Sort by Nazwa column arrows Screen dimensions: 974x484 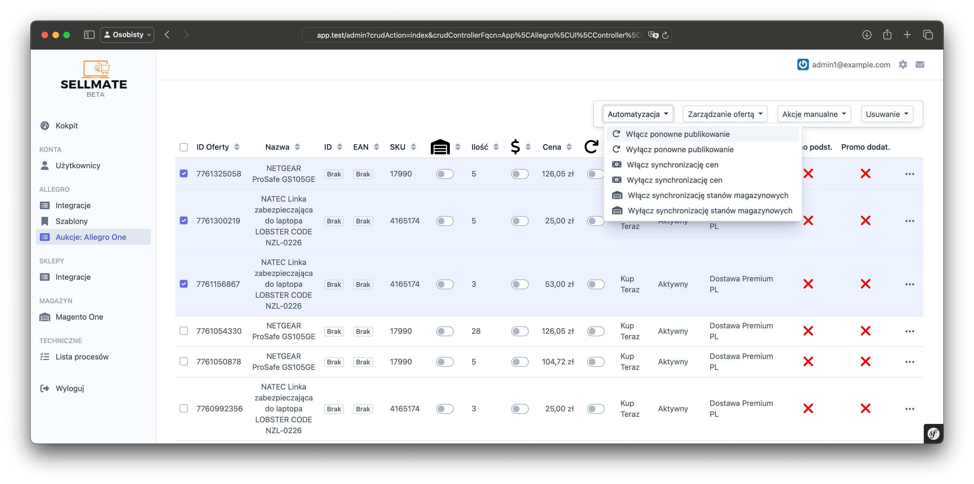coord(297,147)
